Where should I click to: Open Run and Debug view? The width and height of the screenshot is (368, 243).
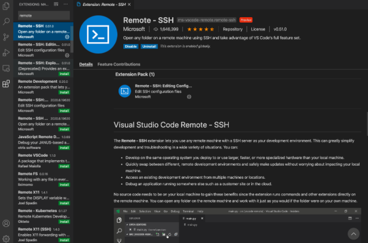coord(6,52)
